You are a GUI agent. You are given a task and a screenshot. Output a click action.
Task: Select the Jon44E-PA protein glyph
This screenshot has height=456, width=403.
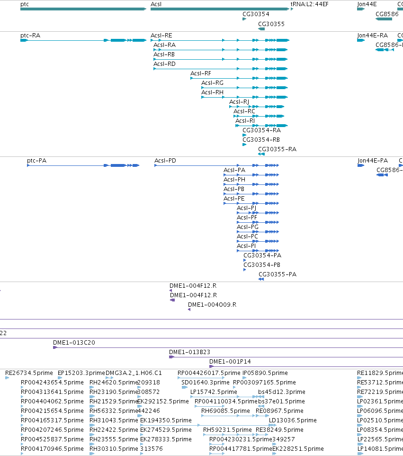tap(361, 165)
